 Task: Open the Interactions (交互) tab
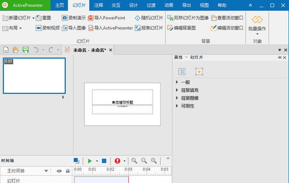click(x=116, y=5)
